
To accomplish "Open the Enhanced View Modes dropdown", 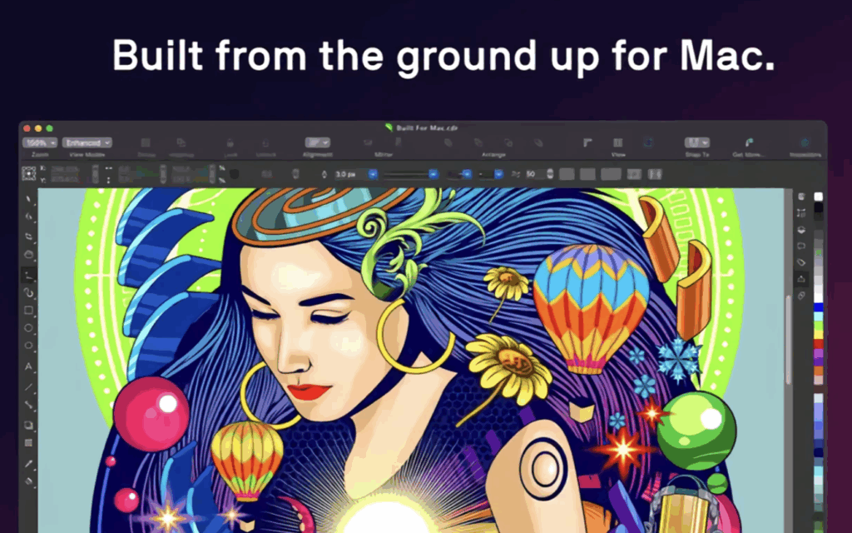I will click(87, 142).
